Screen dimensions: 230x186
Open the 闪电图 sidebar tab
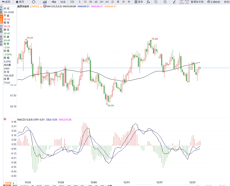1,29
